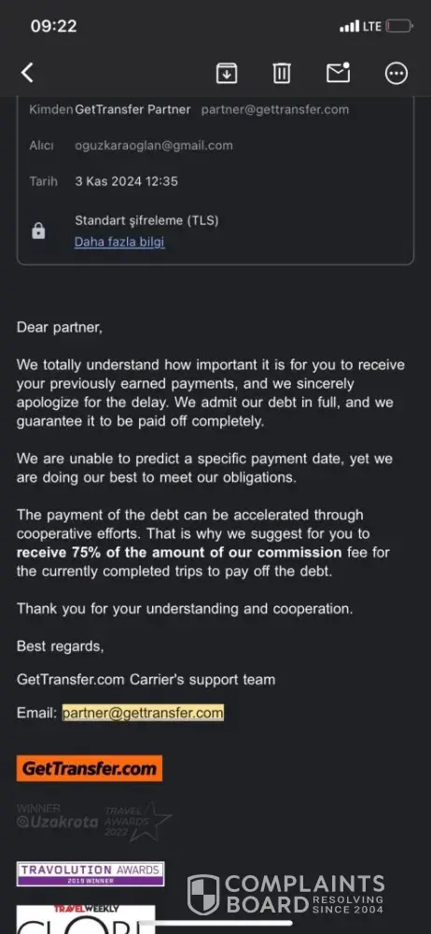Image resolution: width=431 pixels, height=934 pixels.
Task: Open the orange GetTransfer.com logo
Action: [90, 769]
